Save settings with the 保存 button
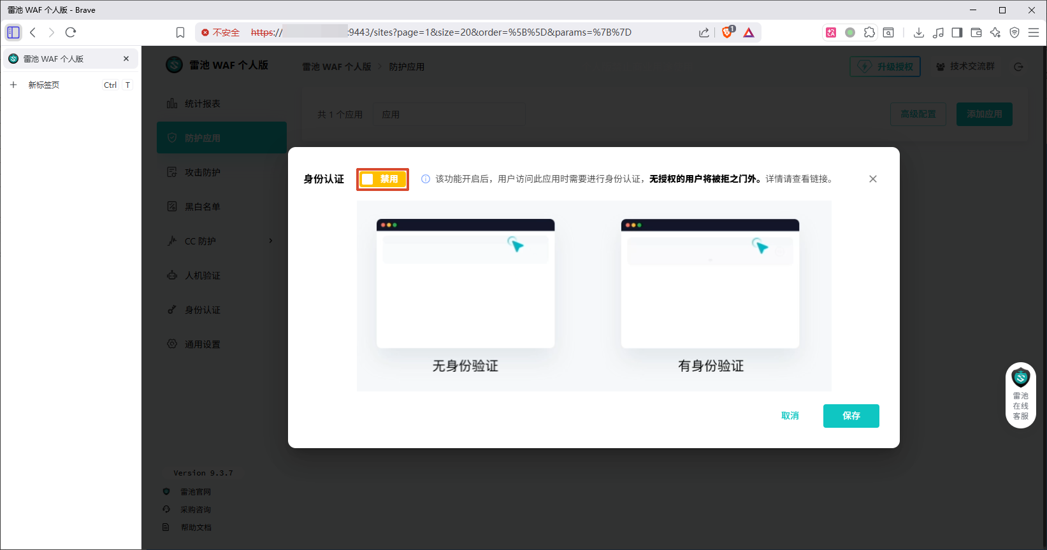 click(x=851, y=416)
